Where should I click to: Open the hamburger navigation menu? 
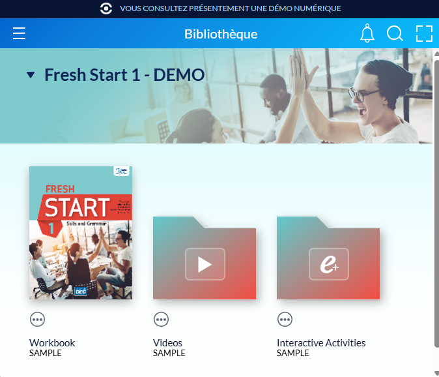[19, 33]
